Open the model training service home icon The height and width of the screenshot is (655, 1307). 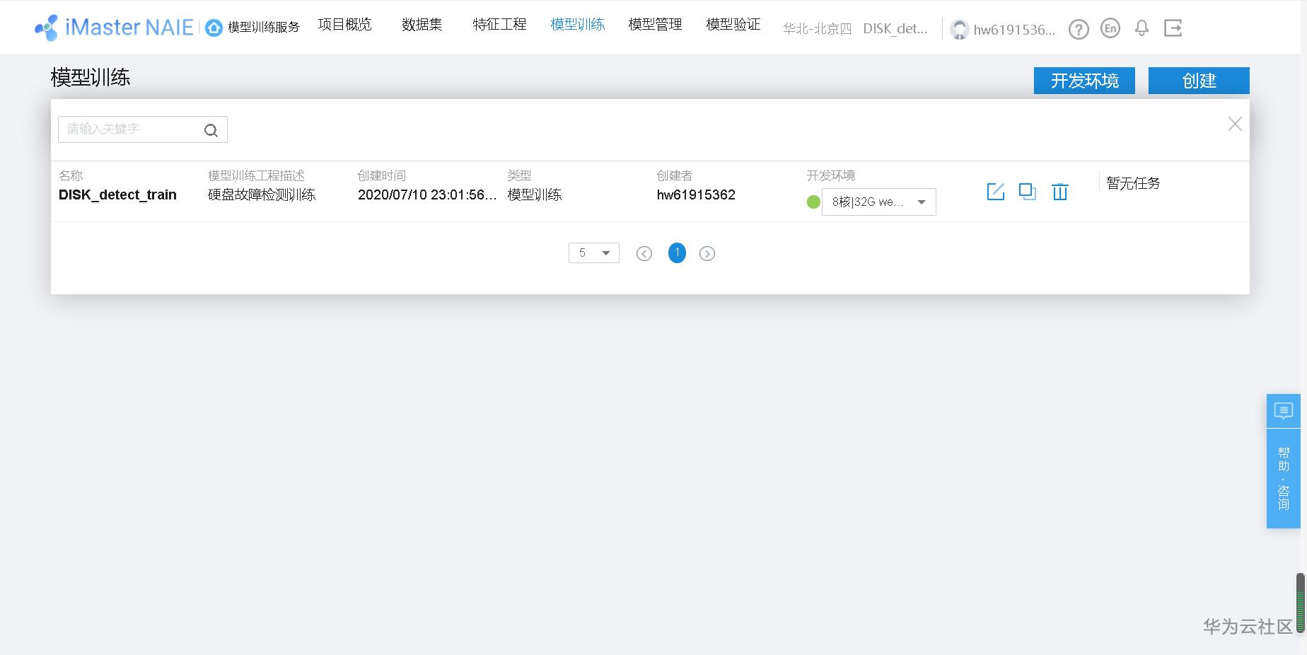tap(214, 28)
